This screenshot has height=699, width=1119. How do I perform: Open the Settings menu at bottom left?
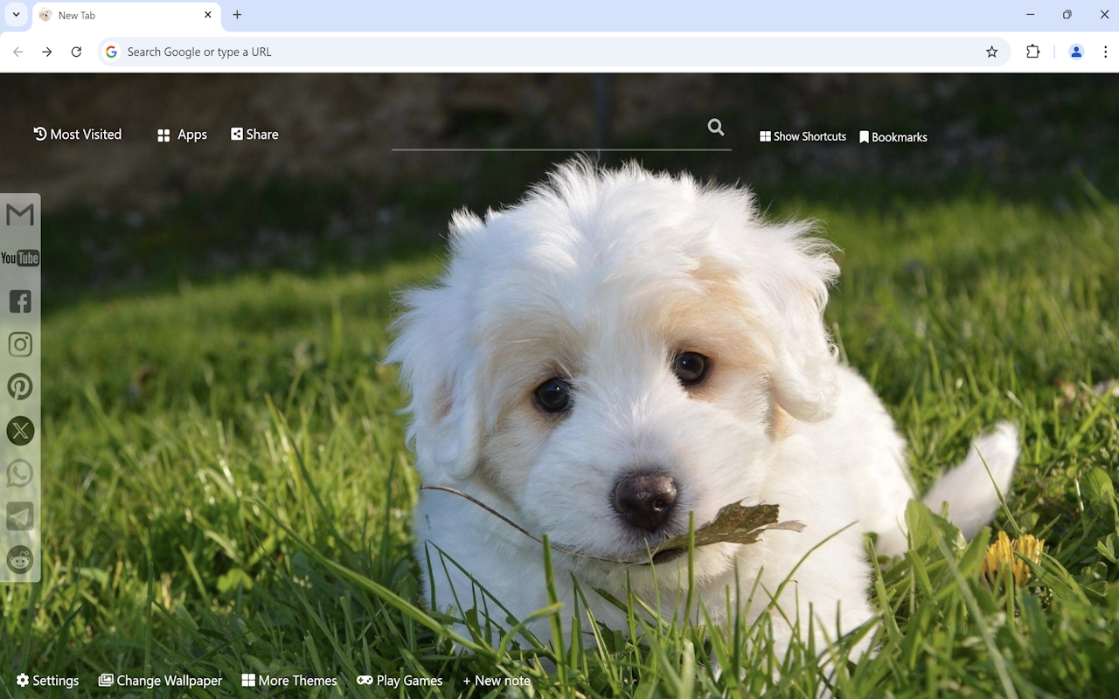pos(47,680)
